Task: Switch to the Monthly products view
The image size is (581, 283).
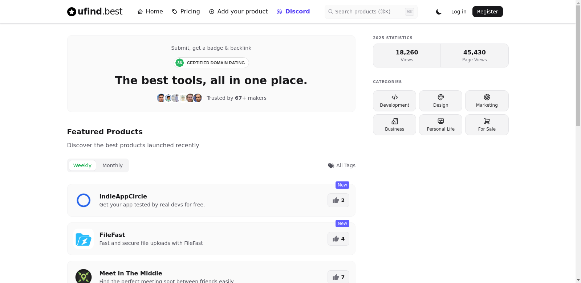Action: point(113,165)
